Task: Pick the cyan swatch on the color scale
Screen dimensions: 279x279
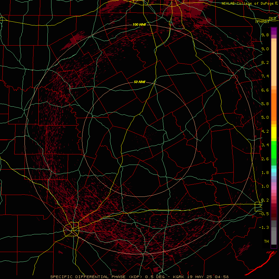Action: click(274, 170)
